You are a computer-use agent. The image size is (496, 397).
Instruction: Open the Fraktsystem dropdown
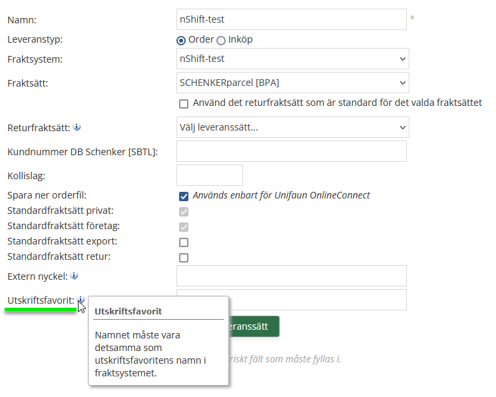[x=292, y=59]
